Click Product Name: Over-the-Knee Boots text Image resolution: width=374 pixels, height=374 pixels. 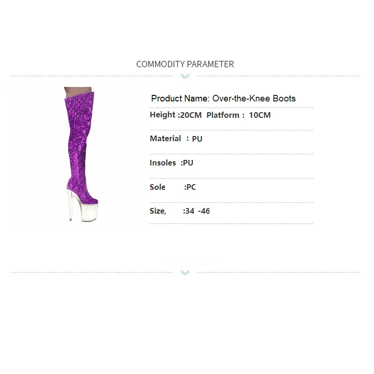(x=223, y=99)
